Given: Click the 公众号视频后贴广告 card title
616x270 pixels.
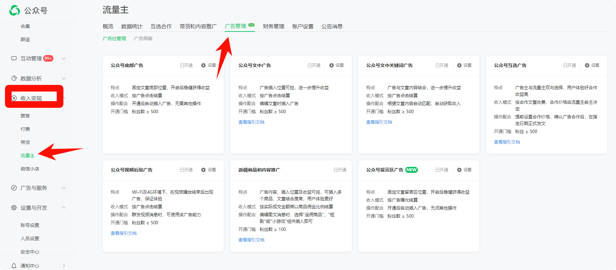Looking at the screenshot, I should click(131, 170).
